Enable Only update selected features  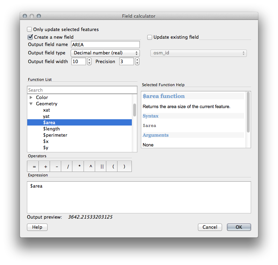pos(30,30)
